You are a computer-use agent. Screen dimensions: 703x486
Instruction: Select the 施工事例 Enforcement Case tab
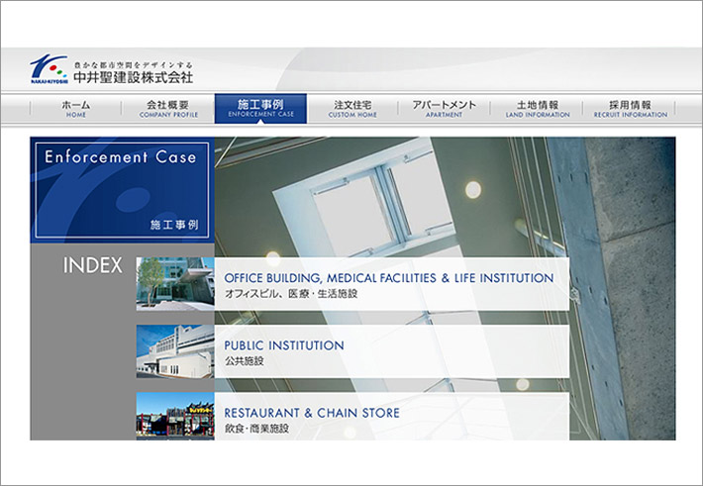pyautogui.click(x=260, y=109)
